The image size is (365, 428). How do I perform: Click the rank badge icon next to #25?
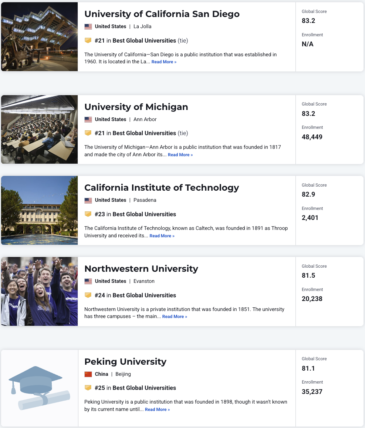[x=88, y=388]
